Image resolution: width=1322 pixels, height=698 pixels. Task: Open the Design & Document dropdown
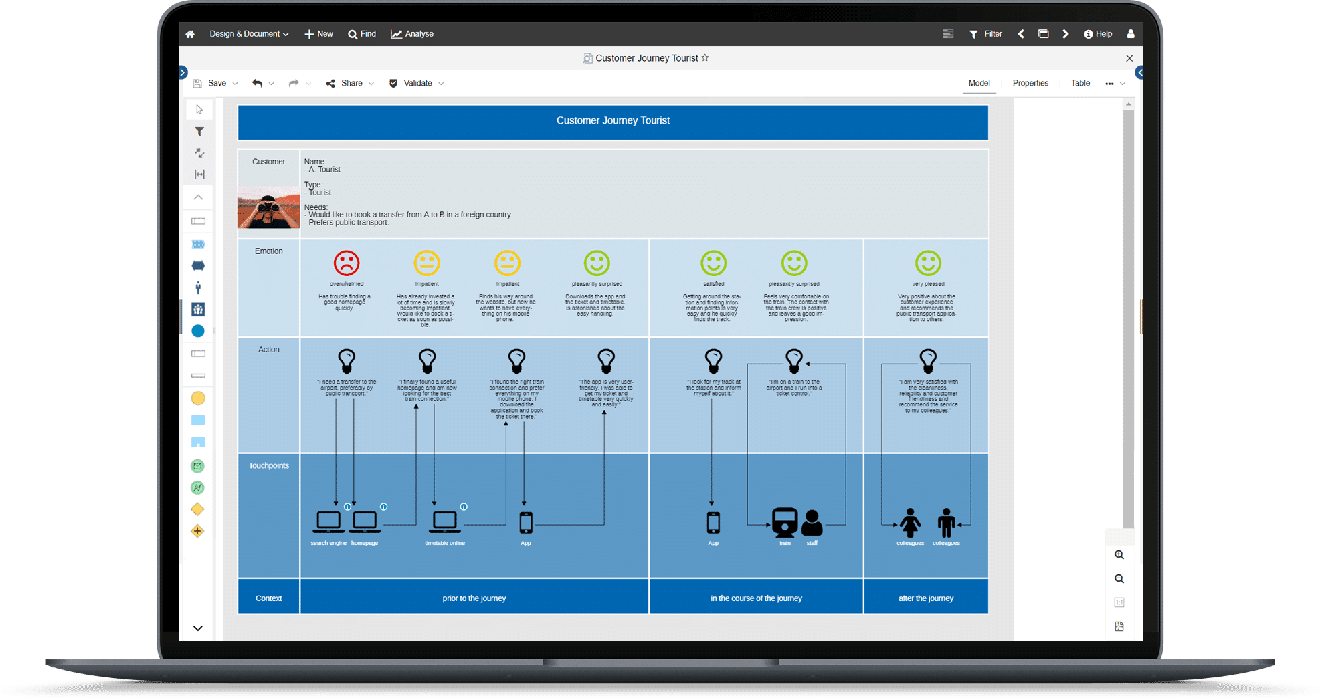click(x=249, y=34)
